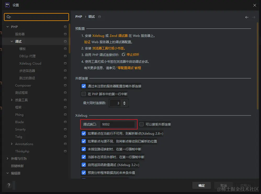Click the project-level icon beside 模板
Viewport: 261px width, 194px height.
click(65, 49)
